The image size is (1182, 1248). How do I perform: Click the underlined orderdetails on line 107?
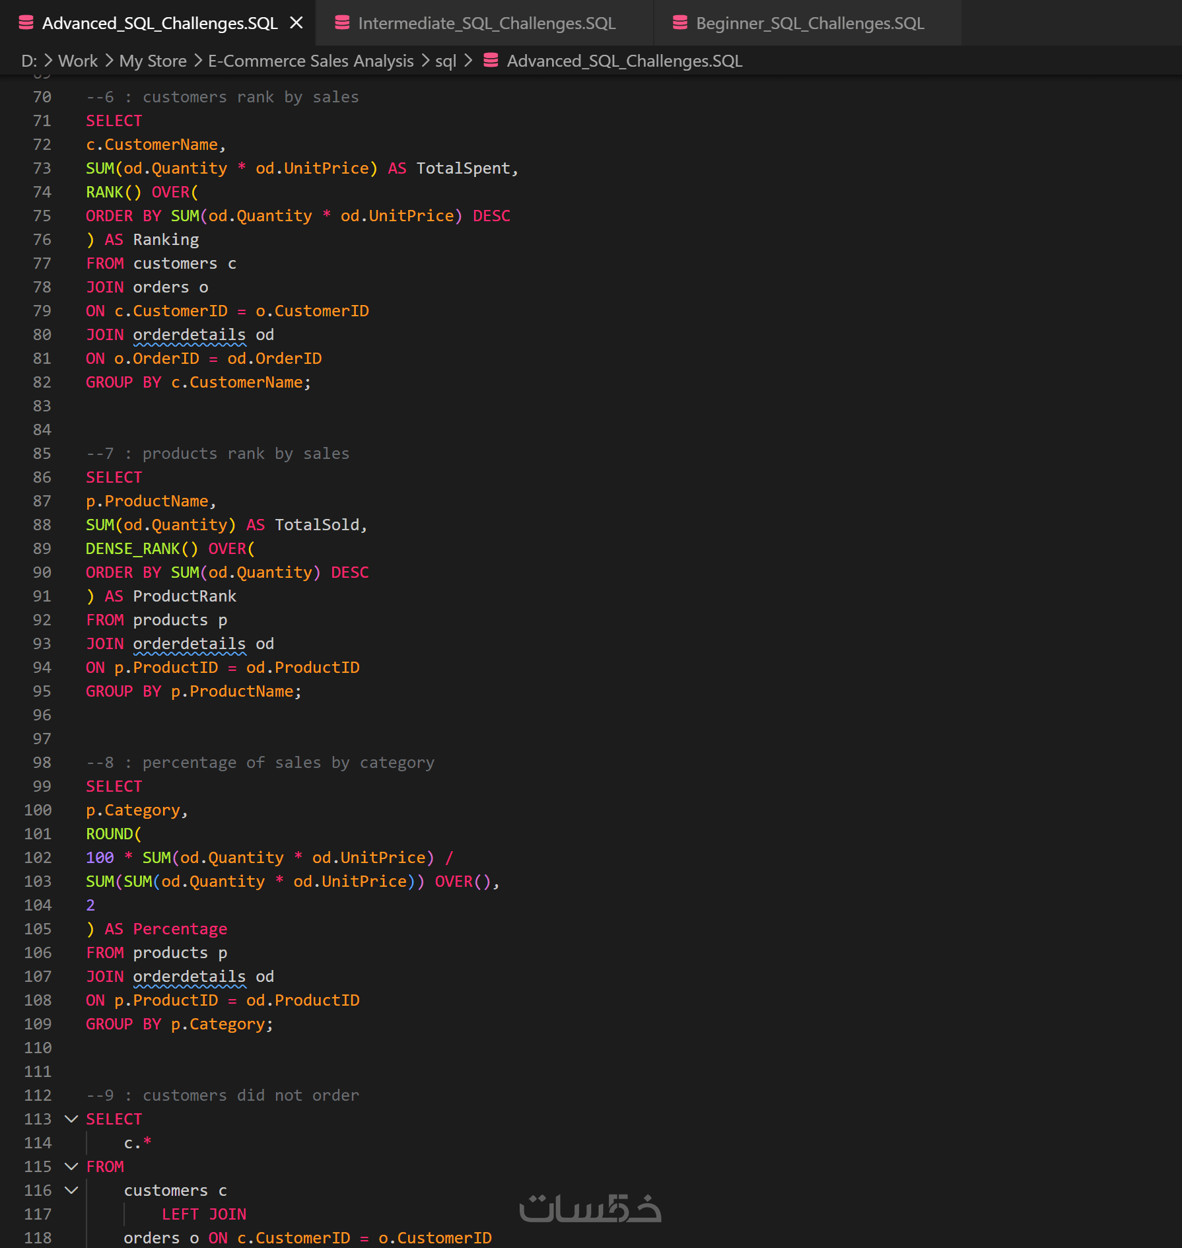190,977
